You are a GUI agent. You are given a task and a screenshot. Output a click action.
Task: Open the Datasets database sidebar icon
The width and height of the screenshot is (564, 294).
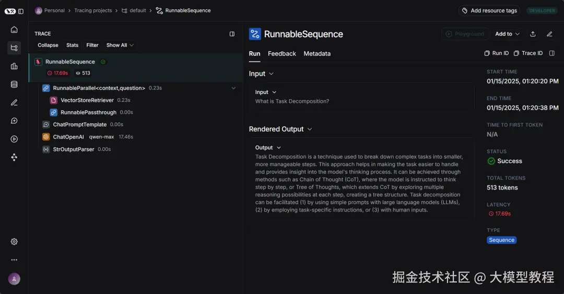[14, 84]
